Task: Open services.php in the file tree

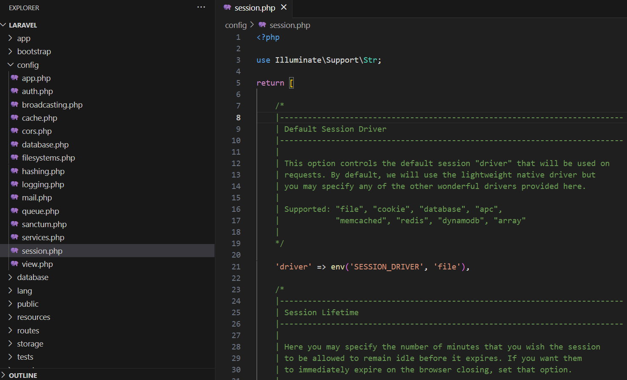Action: pos(43,237)
